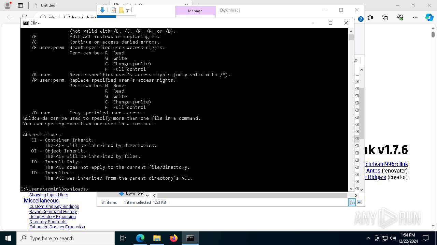This screenshot has height=245, width=437.
Task: Open Task View on the taskbar
Action: [123, 238]
